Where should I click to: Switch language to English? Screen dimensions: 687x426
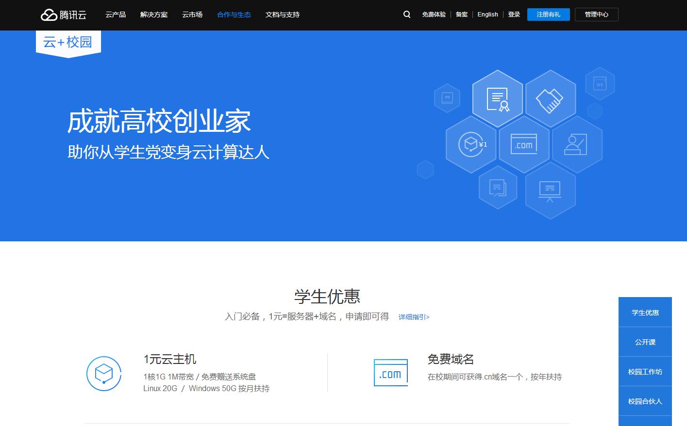pyautogui.click(x=487, y=15)
